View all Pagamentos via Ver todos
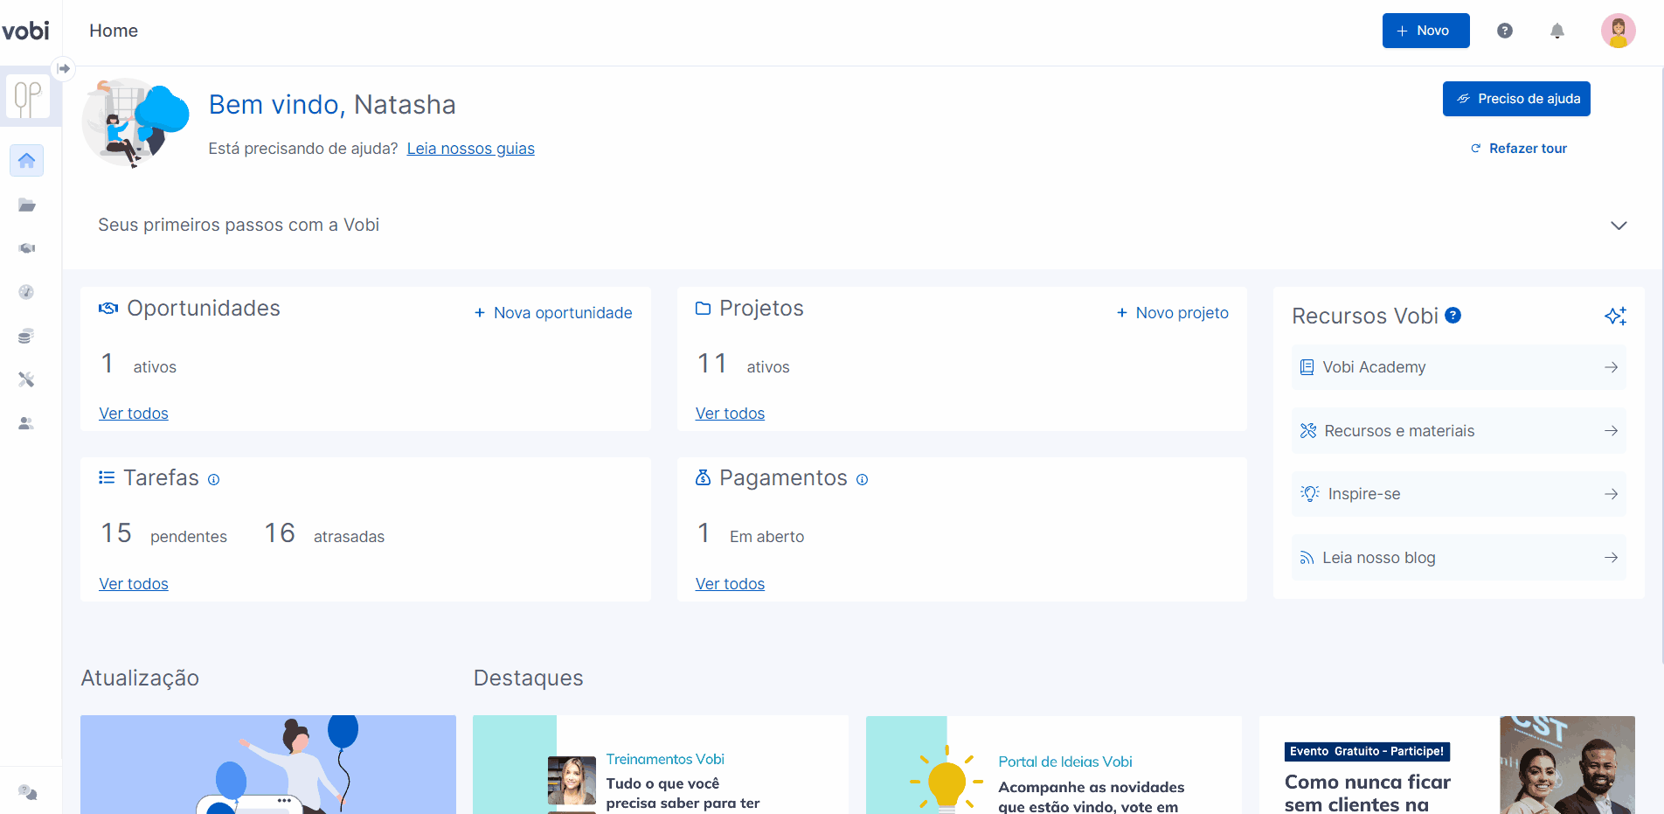The image size is (1664, 814). tap(730, 584)
